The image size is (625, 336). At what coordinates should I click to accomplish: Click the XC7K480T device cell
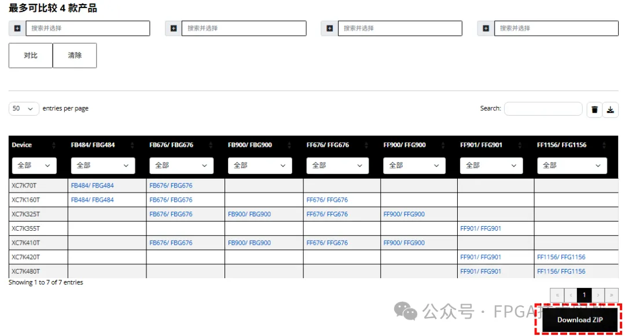(38, 271)
